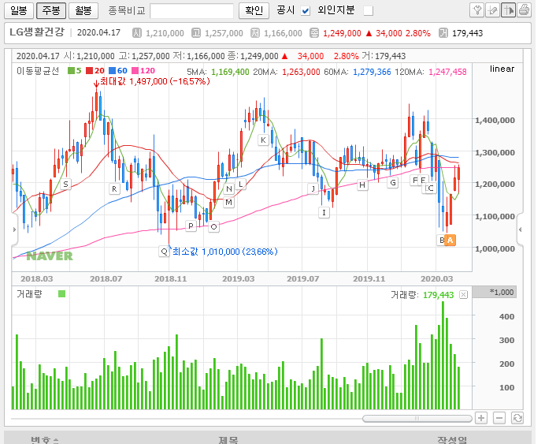Sort by 번호 column arrow
Screen dimensions: 545x444
point(56,441)
